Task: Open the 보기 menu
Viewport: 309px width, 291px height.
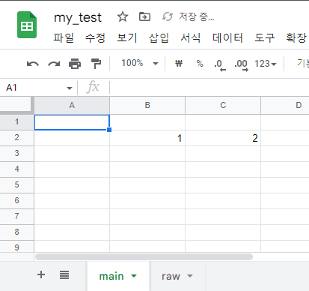Action: tap(127, 38)
